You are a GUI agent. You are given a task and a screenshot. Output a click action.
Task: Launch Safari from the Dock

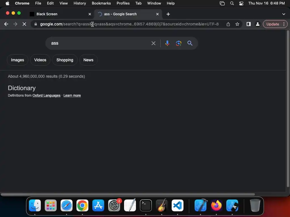coord(67,205)
